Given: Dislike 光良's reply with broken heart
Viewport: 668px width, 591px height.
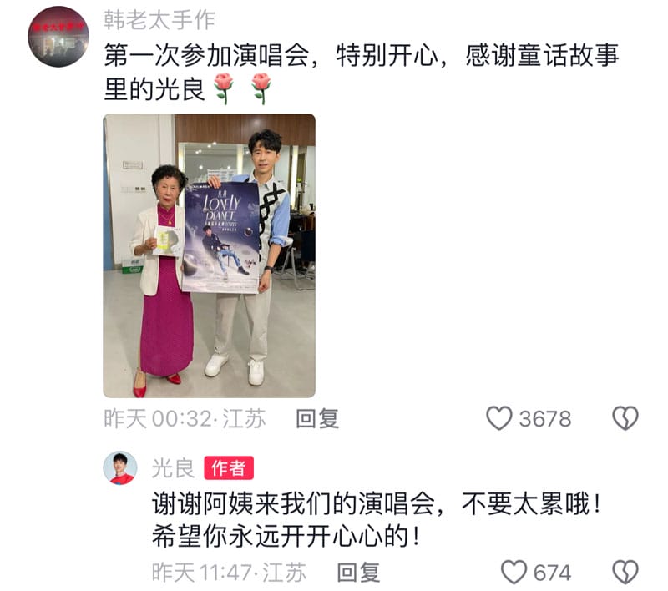Looking at the screenshot, I should 625,572.
